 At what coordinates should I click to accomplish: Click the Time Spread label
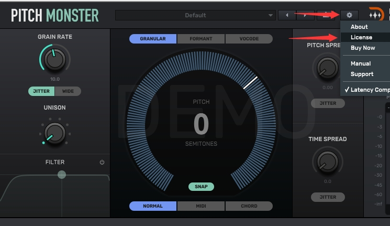[x=328, y=139]
